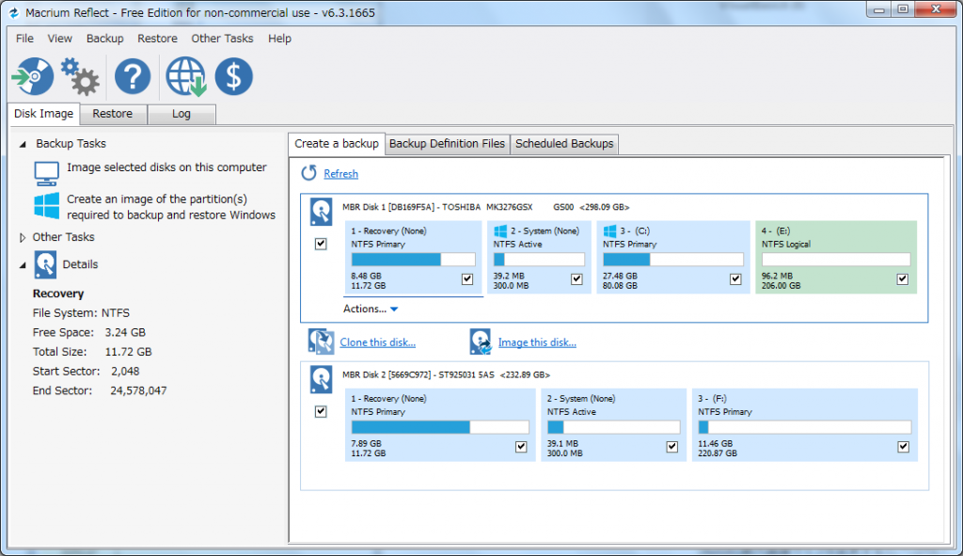Click the Start Sector 2,048 detail
This screenshot has height=556, width=963.
[x=86, y=371]
